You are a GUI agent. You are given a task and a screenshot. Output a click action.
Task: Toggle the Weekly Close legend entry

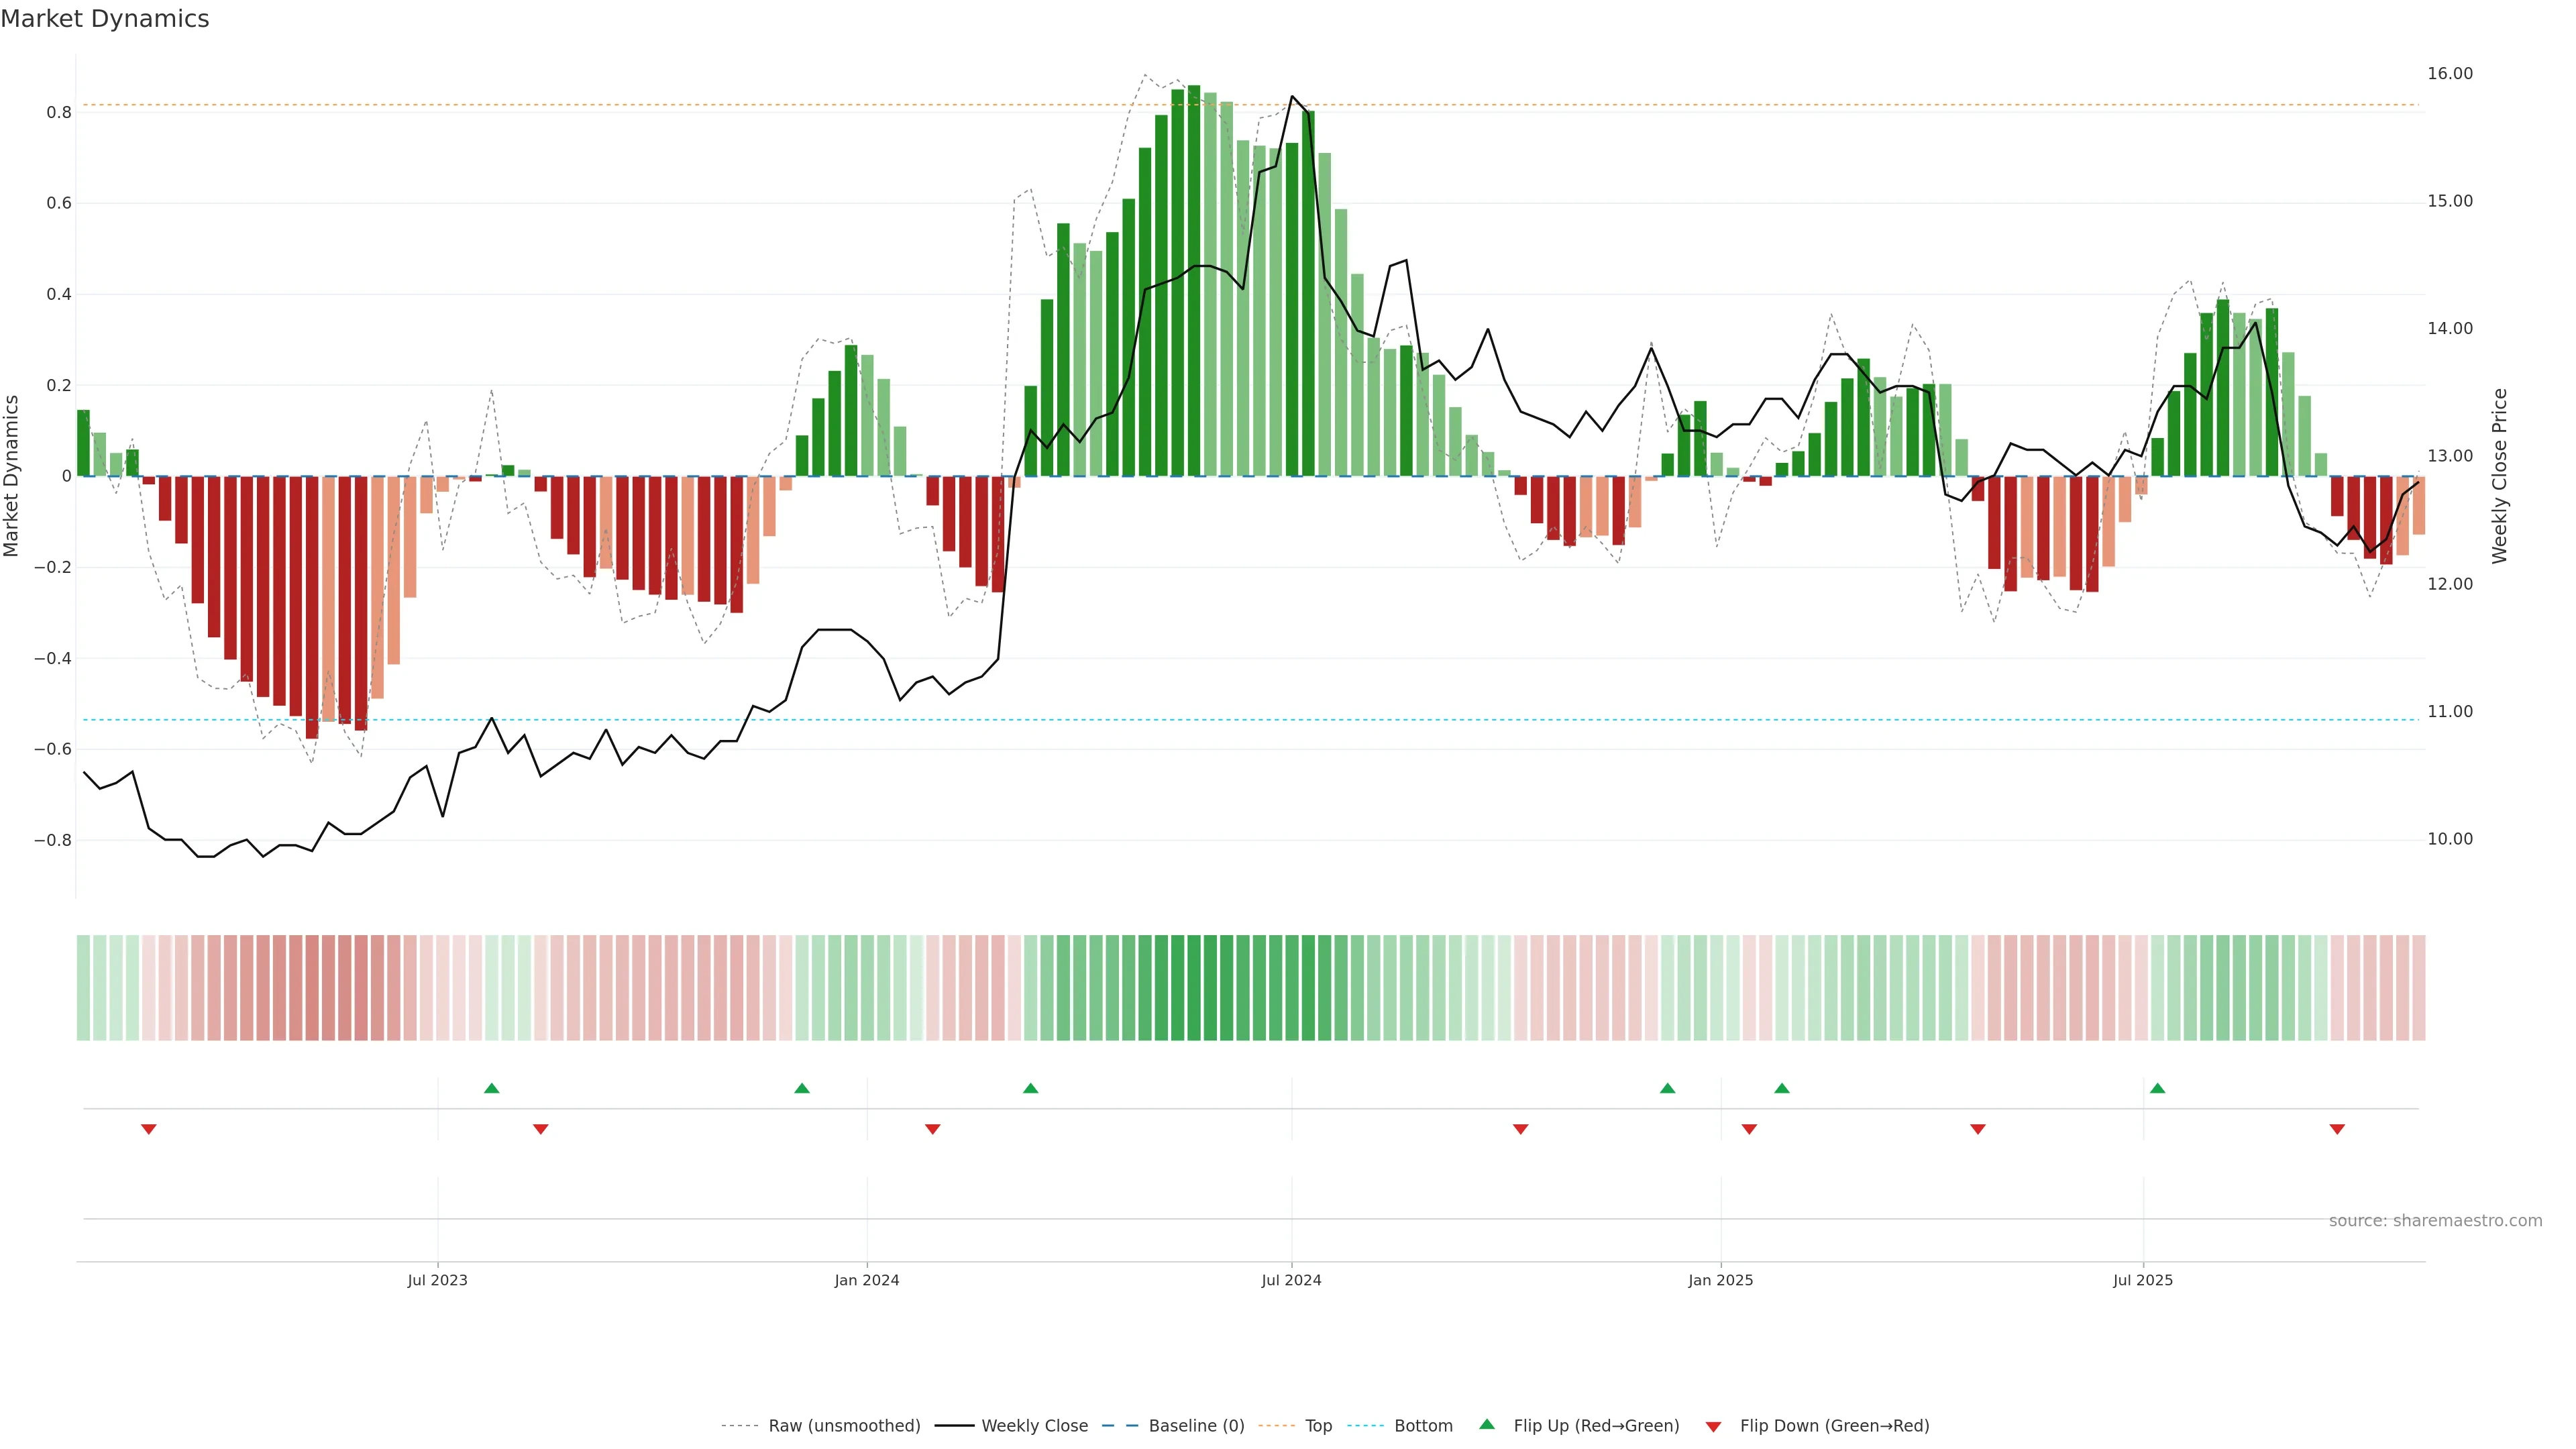click(x=1034, y=1426)
